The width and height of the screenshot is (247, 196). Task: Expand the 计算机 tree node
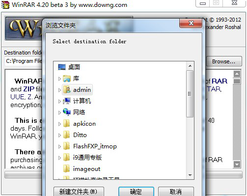(59, 101)
